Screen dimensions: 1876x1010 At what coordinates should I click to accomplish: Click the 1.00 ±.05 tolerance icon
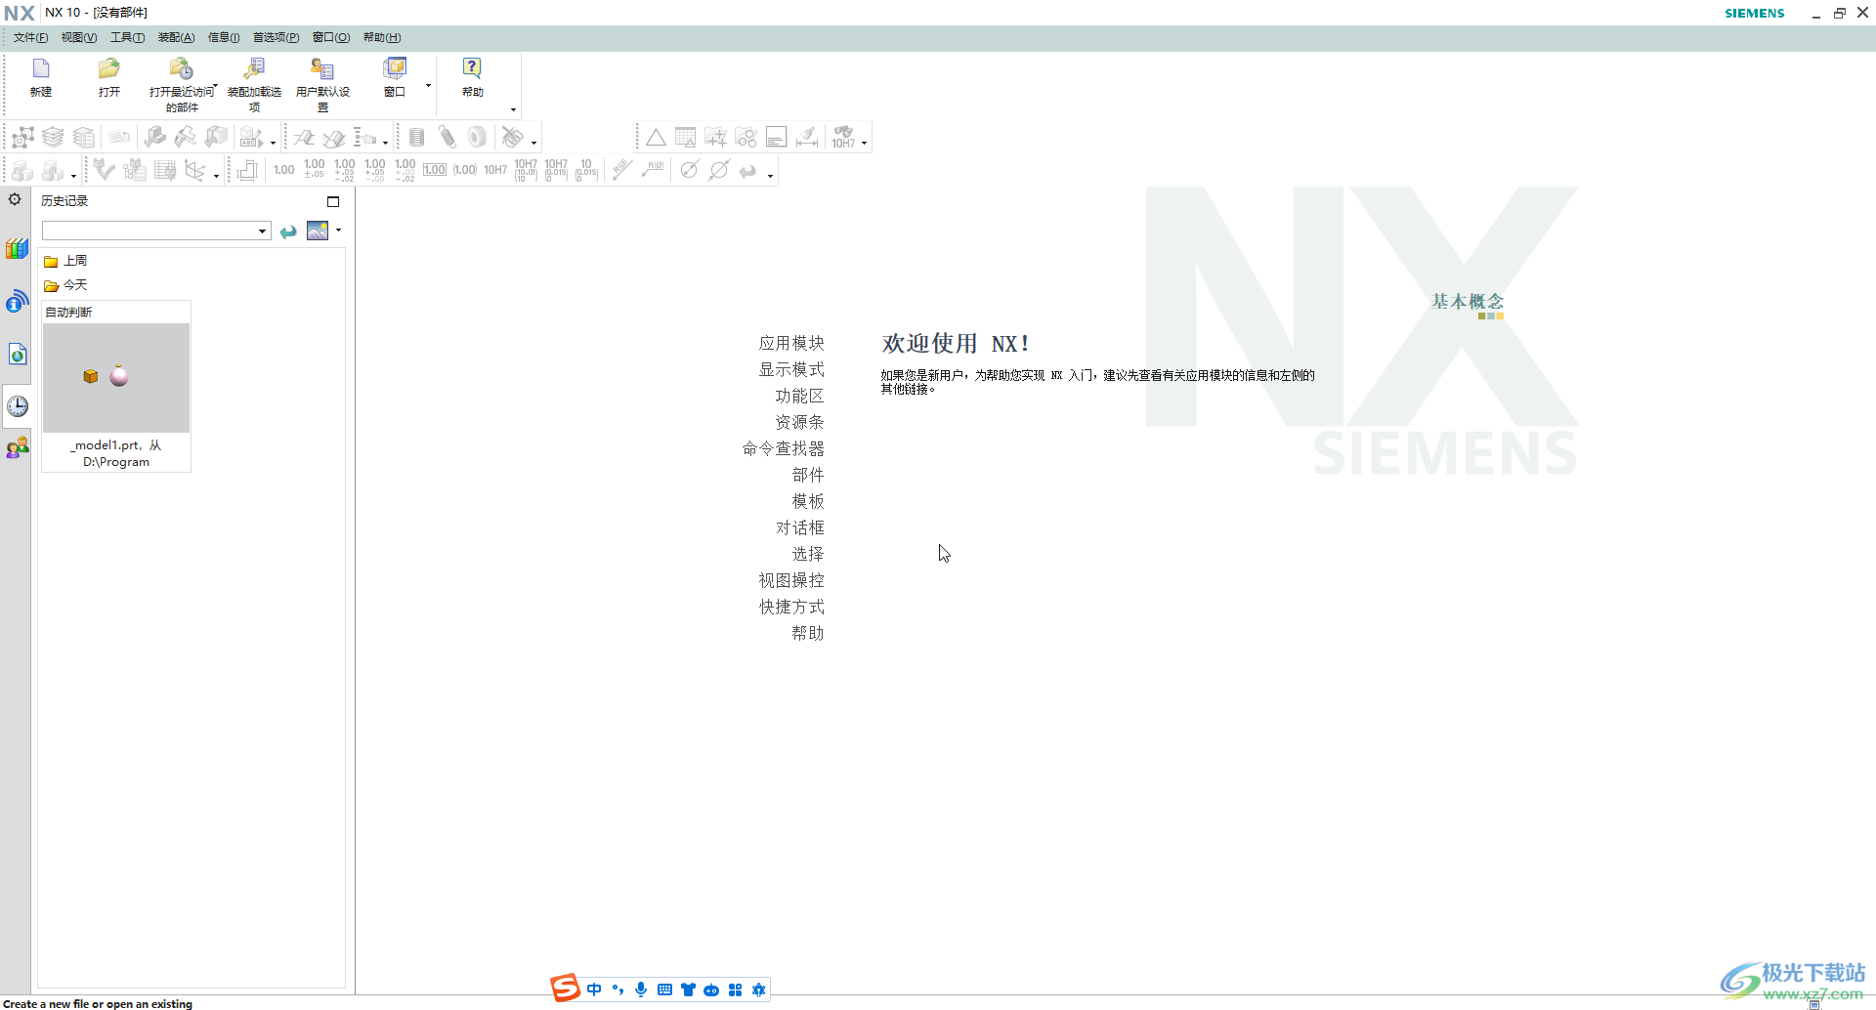(x=314, y=170)
